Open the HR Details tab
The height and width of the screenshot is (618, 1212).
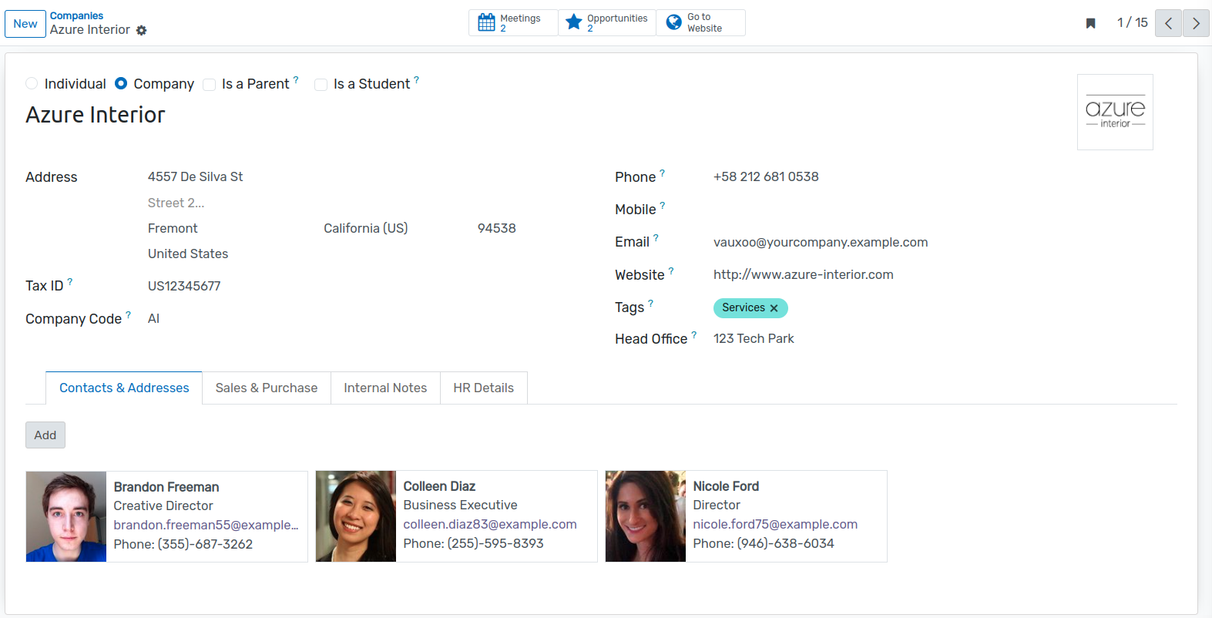(x=484, y=388)
